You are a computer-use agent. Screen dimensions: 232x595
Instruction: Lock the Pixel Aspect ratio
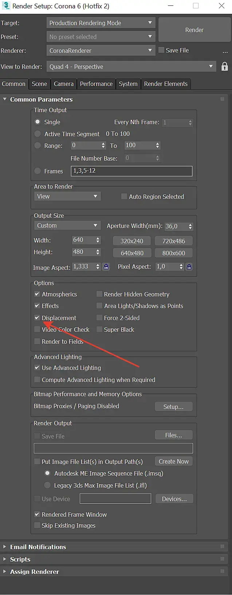click(x=189, y=267)
